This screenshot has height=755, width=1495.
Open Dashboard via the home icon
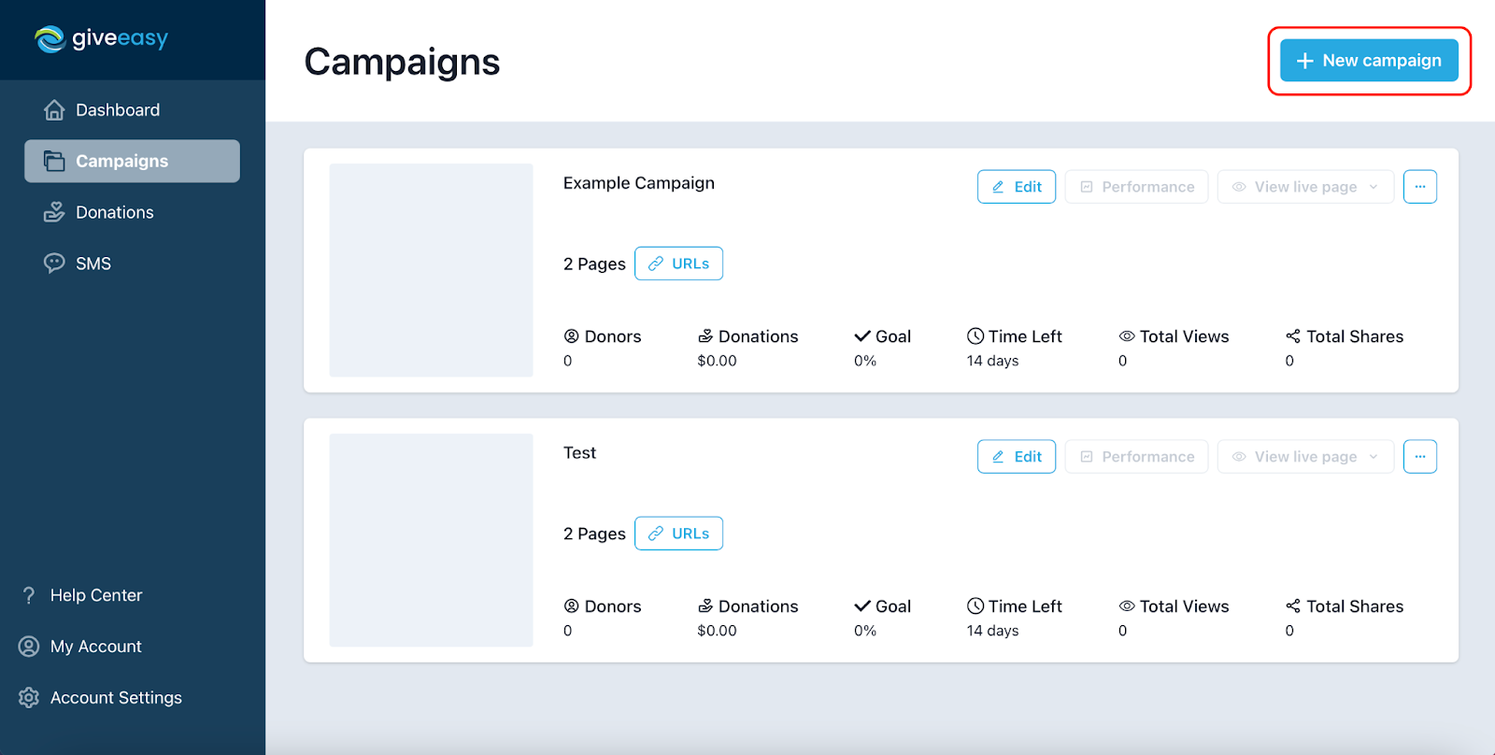coord(54,110)
